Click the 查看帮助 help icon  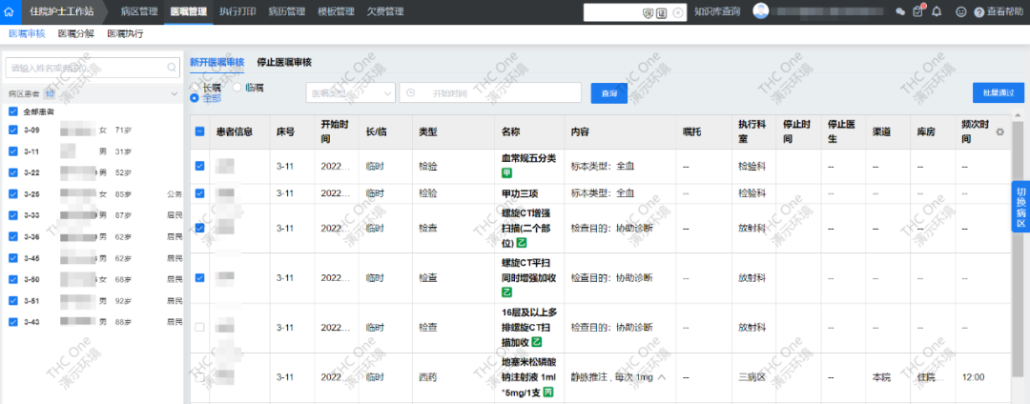[x=978, y=11]
